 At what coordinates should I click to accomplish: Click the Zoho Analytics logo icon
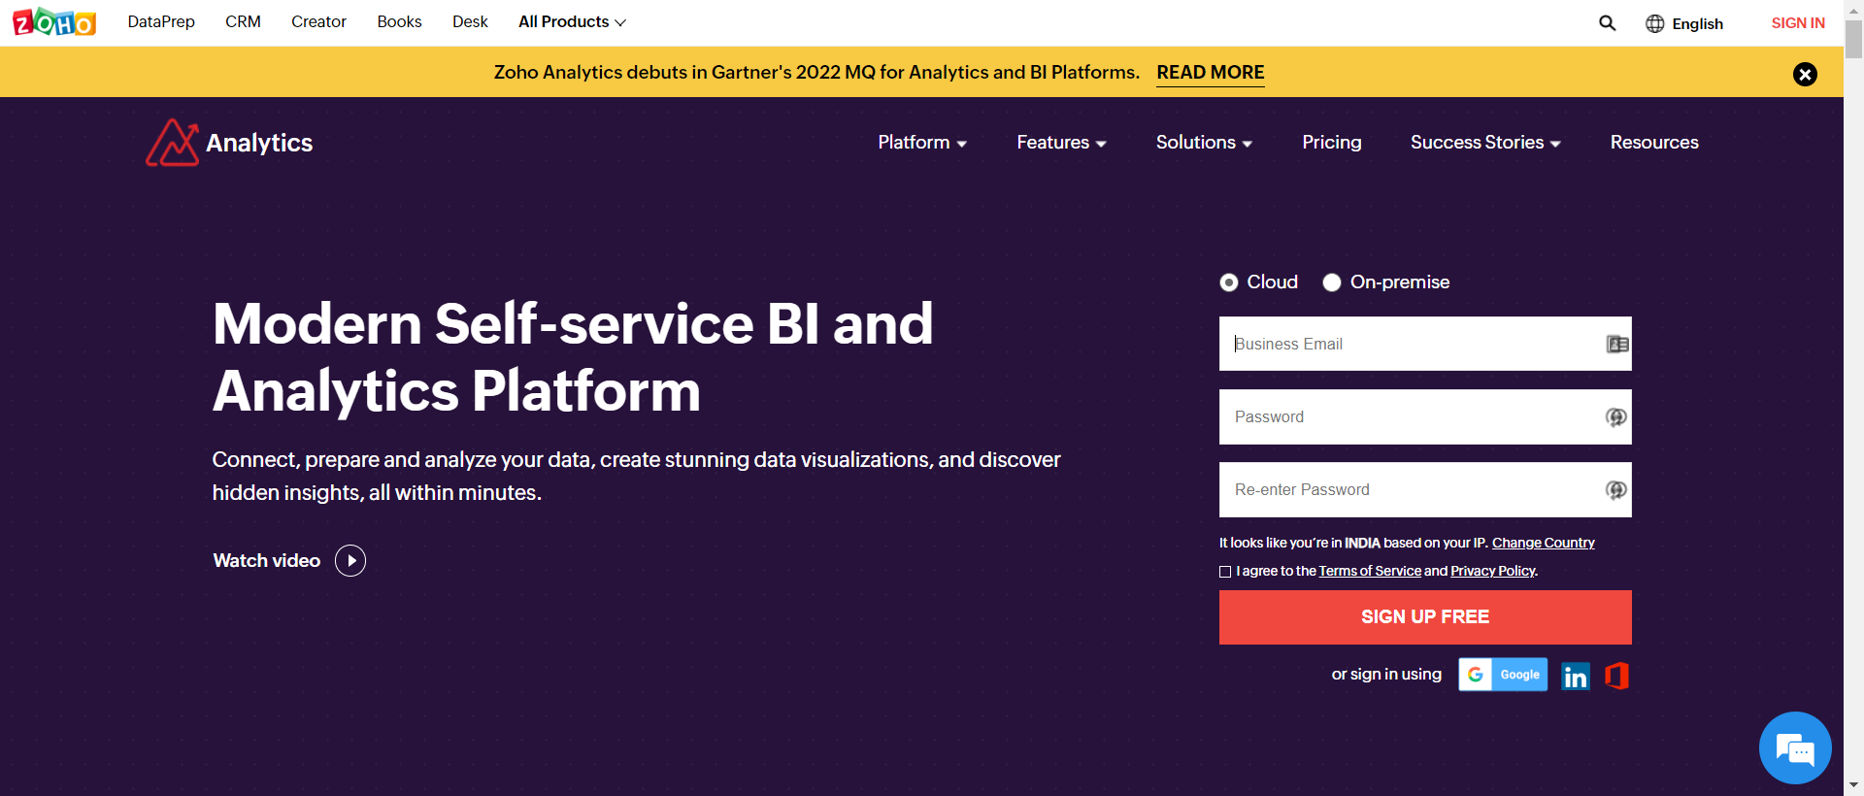coord(172,143)
